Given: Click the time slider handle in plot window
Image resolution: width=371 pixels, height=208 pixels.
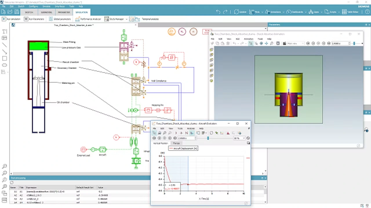Looking at the screenshot, I should coord(208,138).
